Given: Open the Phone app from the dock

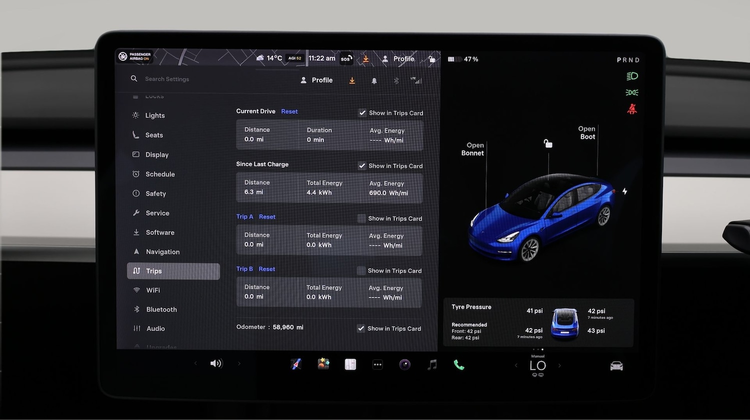Looking at the screenshot, I should point(459,364).
